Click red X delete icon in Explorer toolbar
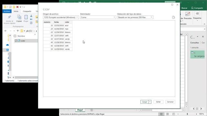The width and height of the screenshot is (207, 116). pos(17,7)
